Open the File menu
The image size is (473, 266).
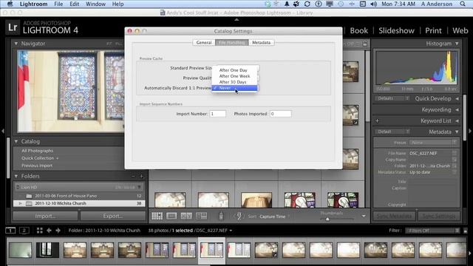[x=58, y=4]
